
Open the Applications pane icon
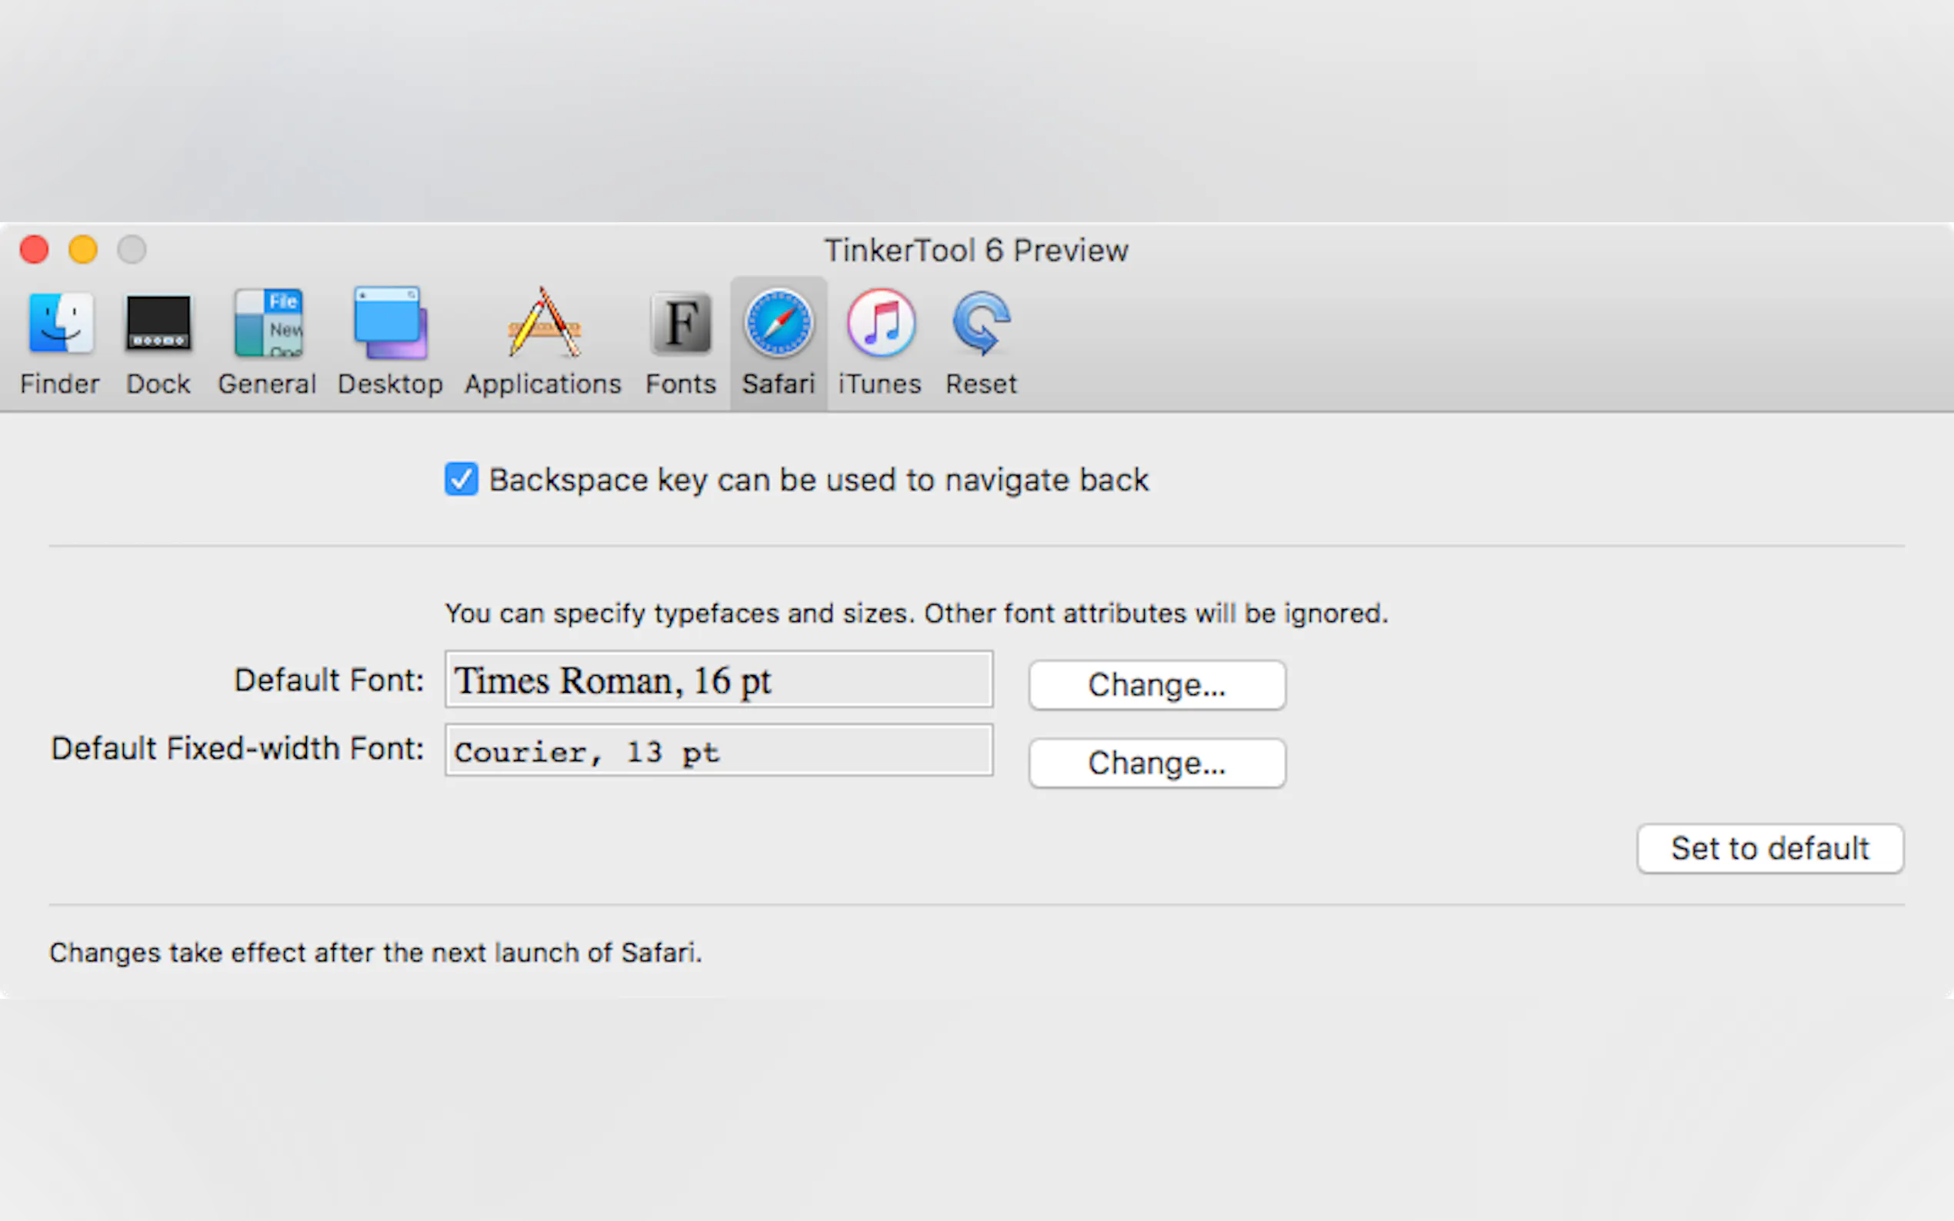pos(544,324)
